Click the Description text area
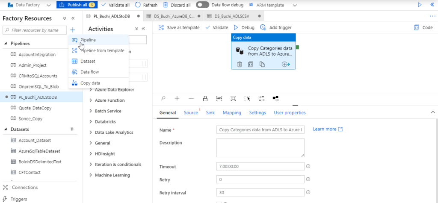 tap(260, 148)
